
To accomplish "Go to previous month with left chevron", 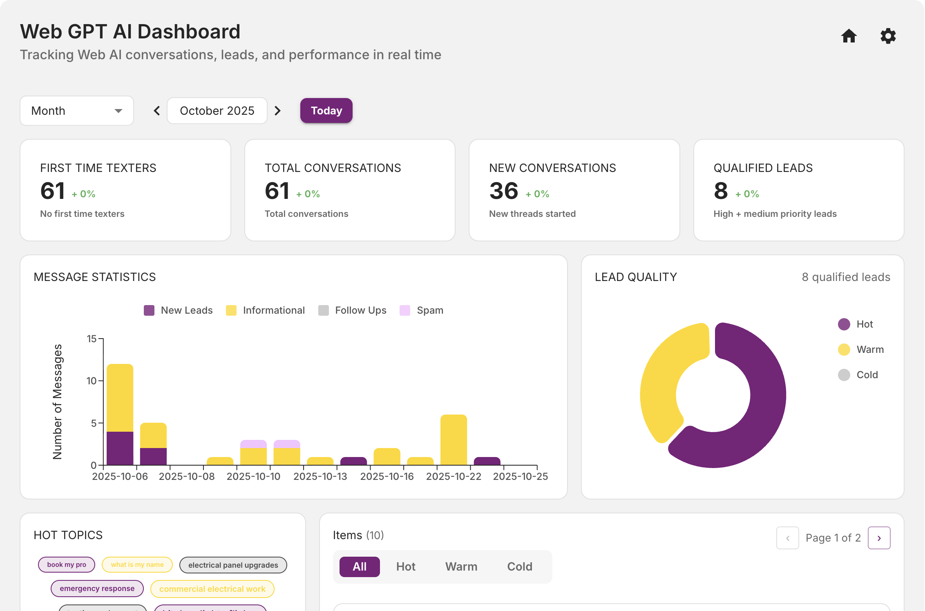I will 157,111.
